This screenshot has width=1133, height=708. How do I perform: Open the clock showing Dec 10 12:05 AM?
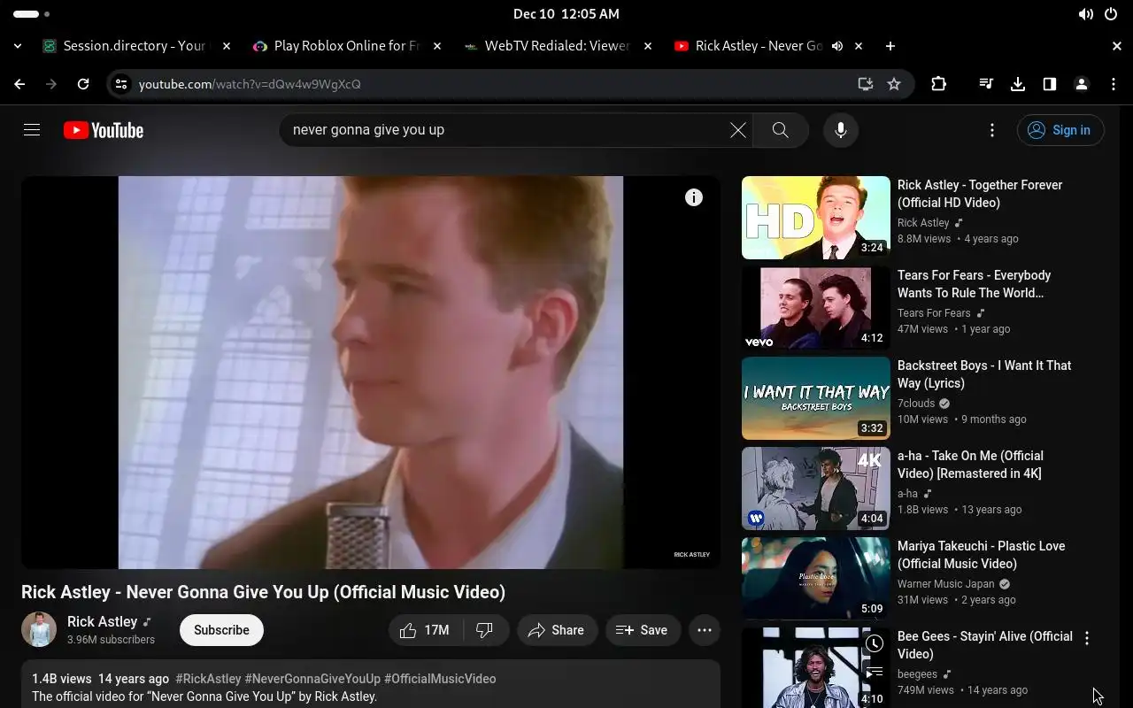tap(566, 14)
